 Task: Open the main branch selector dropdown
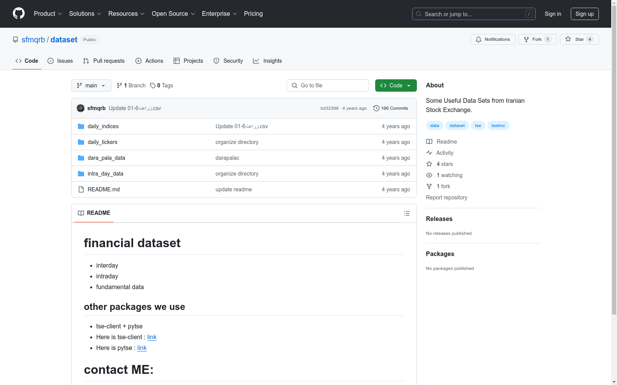point(91,85)
